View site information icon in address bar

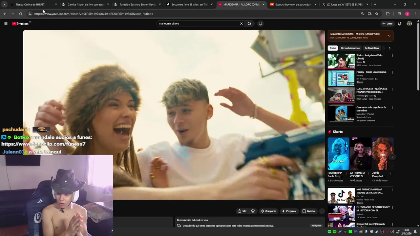coord(30,14)
